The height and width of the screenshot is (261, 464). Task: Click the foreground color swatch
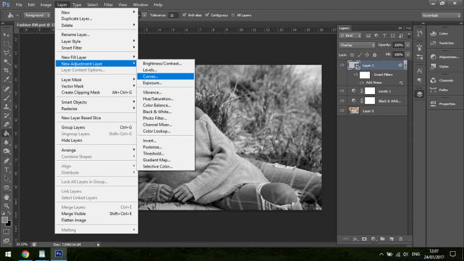[4, 220]
